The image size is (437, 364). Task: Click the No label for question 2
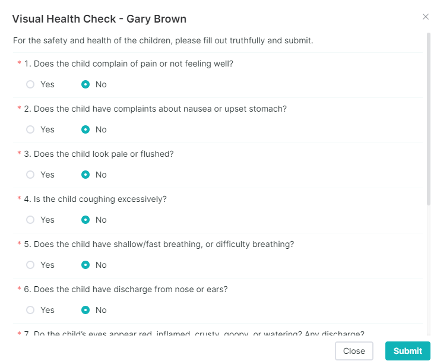tap(101, 129)
